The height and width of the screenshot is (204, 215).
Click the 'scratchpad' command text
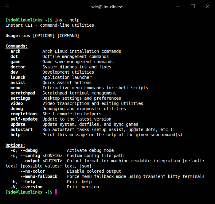(23, 93)
